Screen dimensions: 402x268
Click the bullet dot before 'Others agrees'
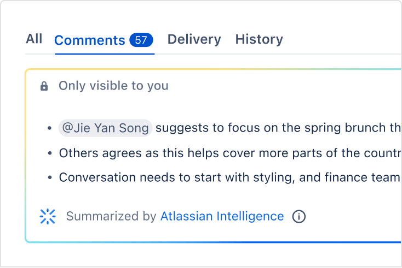pos(50,153)
